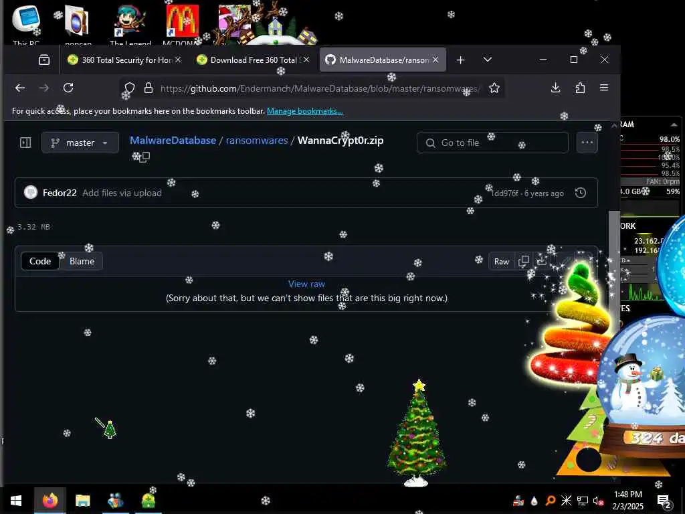Close the Download Free 360 Total tab
This screenshot has width=685, height=514.
[x=306, y=60]
